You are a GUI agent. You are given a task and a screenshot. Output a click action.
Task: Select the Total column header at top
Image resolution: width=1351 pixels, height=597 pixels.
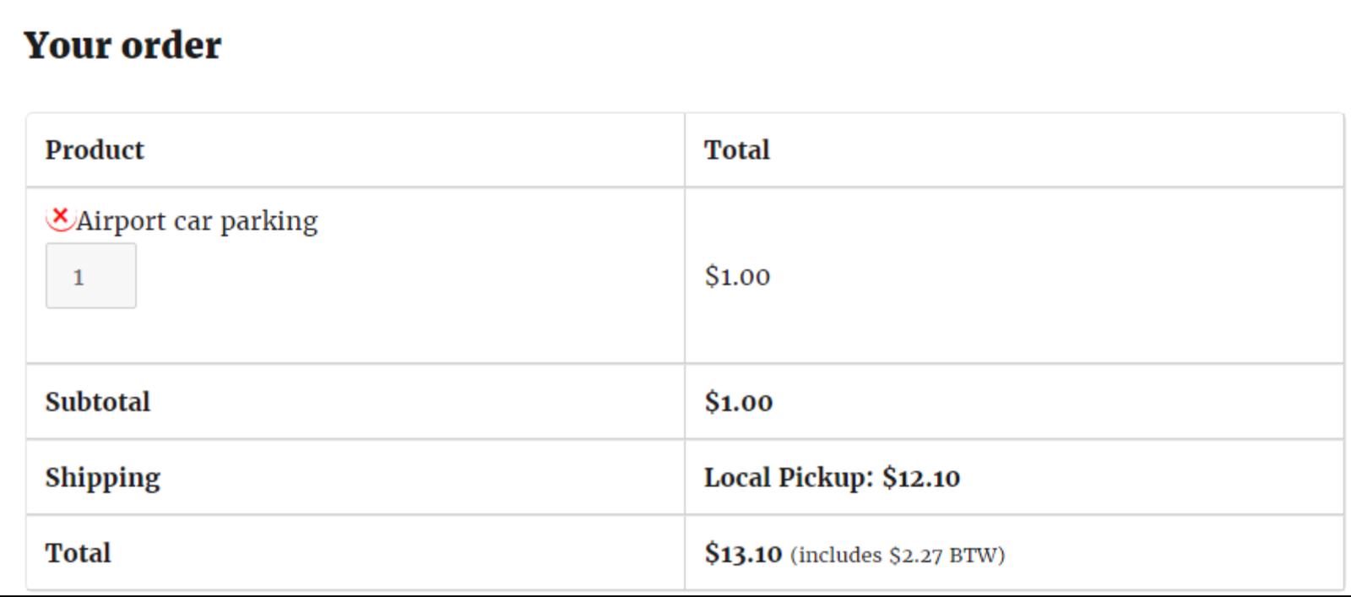[737, 150]
